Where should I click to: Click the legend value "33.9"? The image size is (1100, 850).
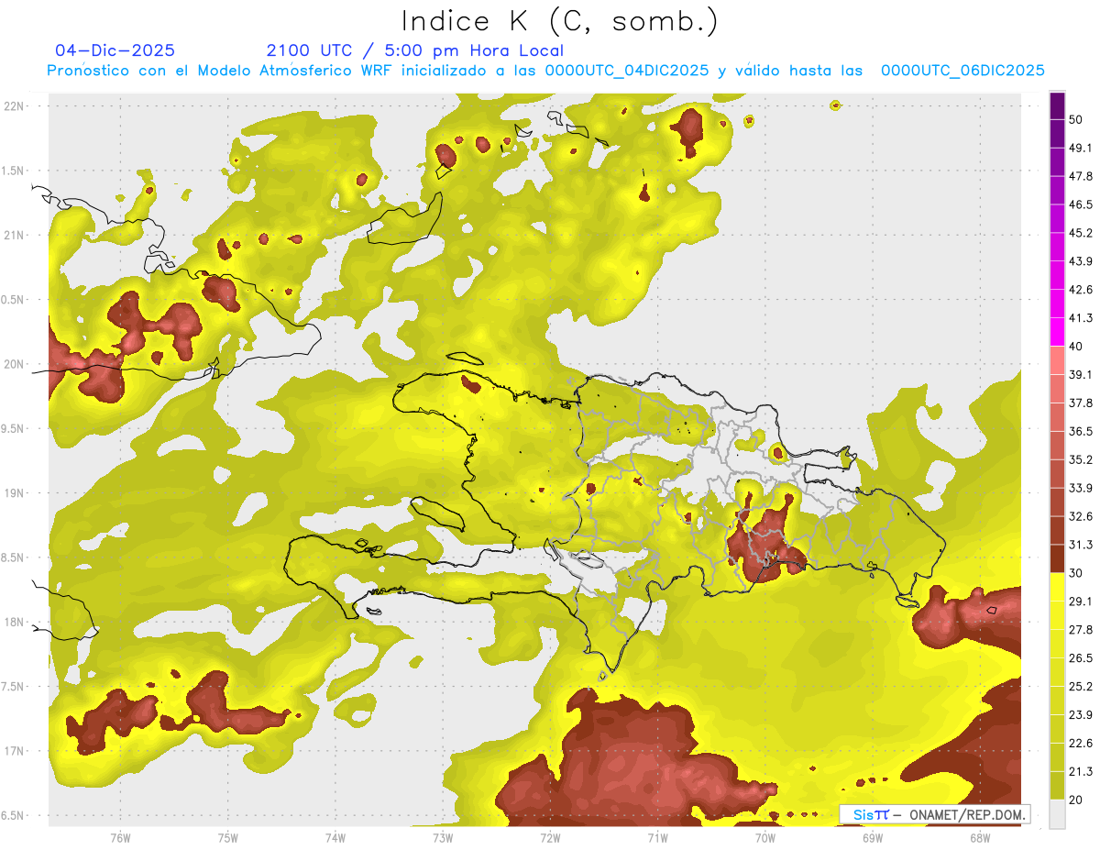pyautogui.click(x=1081, y=488)
